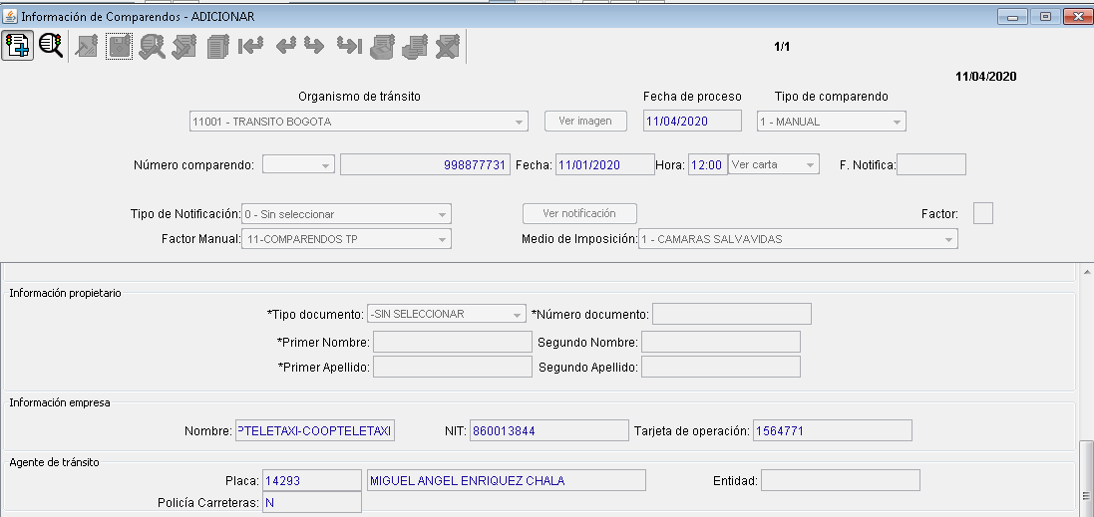Click the previous record arrow icon
Image resolution: width=1094 pixels, height=517 pixels.
(285, 46)
